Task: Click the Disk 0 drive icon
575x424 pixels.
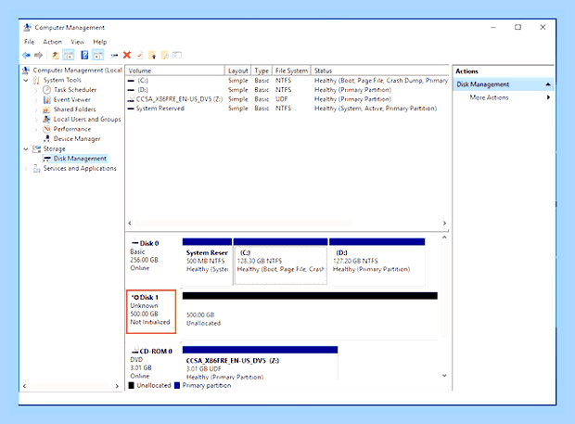Action: (x=134, y=243)
